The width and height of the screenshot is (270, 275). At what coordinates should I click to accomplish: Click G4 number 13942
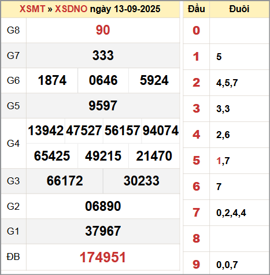pyautogui.click(x=46, y=131)
